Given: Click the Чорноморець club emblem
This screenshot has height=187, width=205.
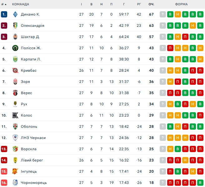Looking at the screenshot, I should click(x=15, y=183).
